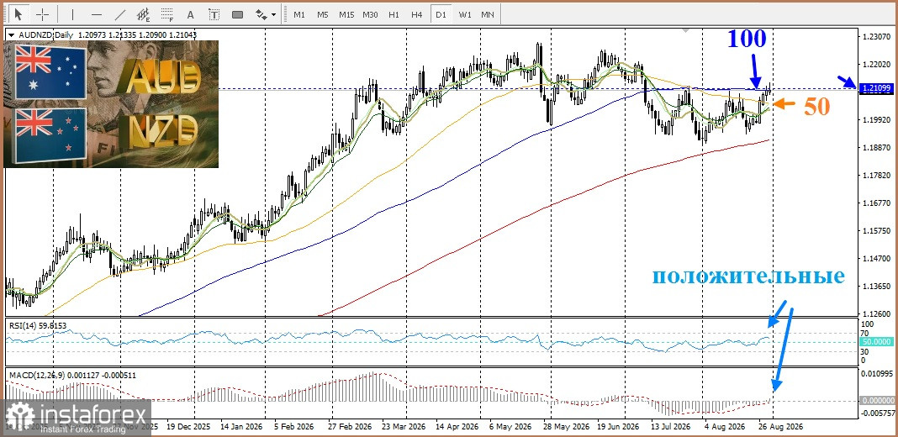Switch chart to M1 timeframe
The image size is (898, 437).
point(299,14)
